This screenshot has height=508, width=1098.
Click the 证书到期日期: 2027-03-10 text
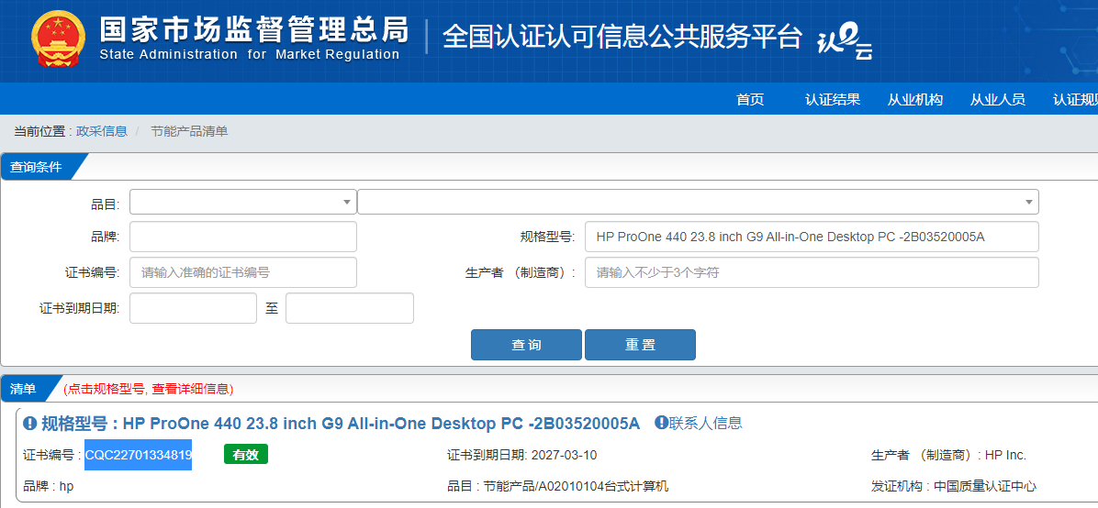(x=521, y=456)
